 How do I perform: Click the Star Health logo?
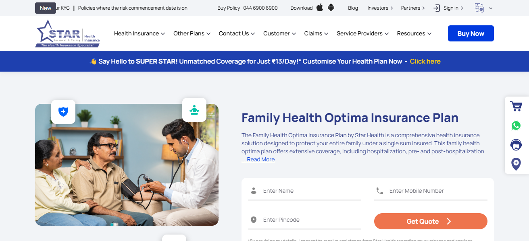click(x=67, y=34)
